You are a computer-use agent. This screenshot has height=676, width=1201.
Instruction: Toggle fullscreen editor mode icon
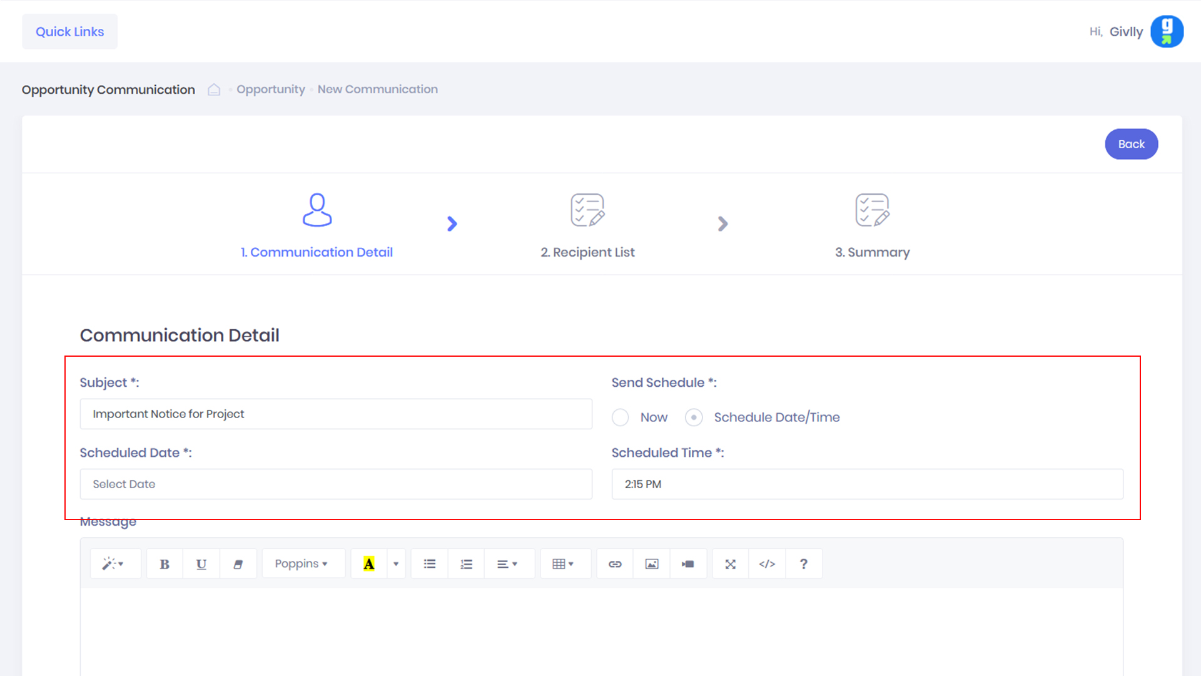click(730, 564)
